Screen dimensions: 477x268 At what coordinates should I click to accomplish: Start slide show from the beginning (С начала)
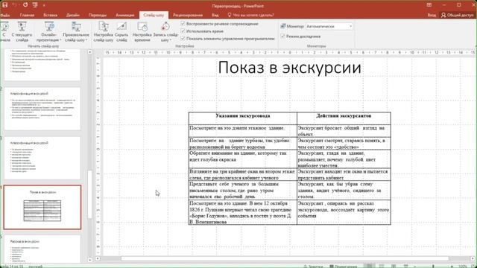pos(4,31)
